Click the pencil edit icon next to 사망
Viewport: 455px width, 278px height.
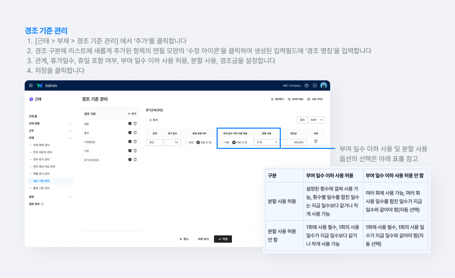coord(129,151)
